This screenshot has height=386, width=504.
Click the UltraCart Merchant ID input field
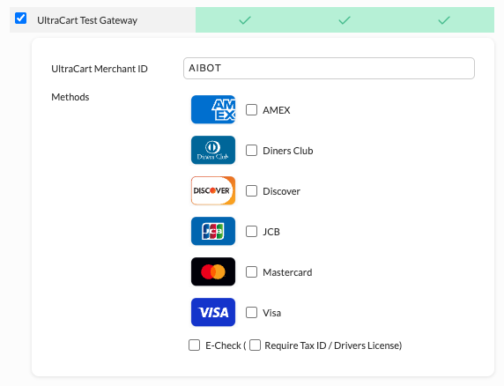coord(329,68)
